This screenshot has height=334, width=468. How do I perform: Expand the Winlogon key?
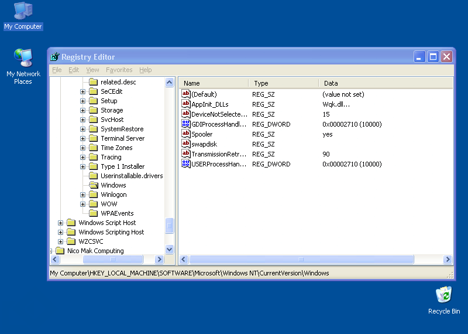82,195
